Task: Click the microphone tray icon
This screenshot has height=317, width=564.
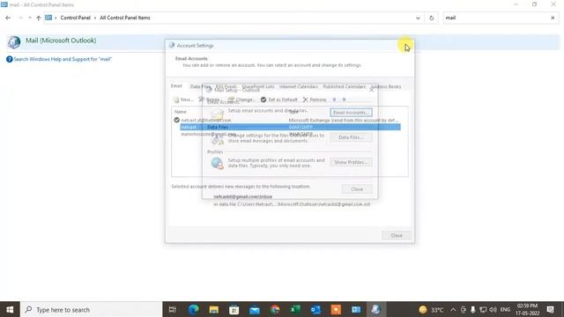Action: click(472, 309)
